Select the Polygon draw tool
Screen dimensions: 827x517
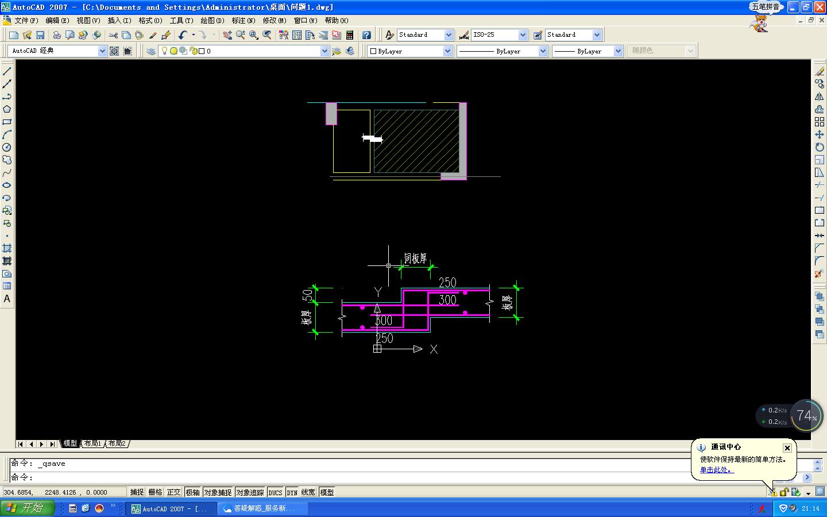point(7,109)
